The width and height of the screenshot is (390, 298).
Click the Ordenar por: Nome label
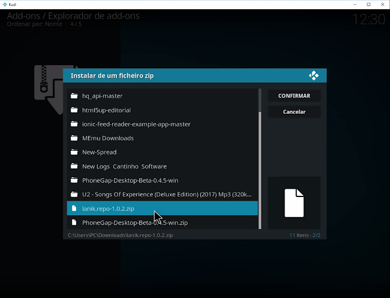point(35,24)
